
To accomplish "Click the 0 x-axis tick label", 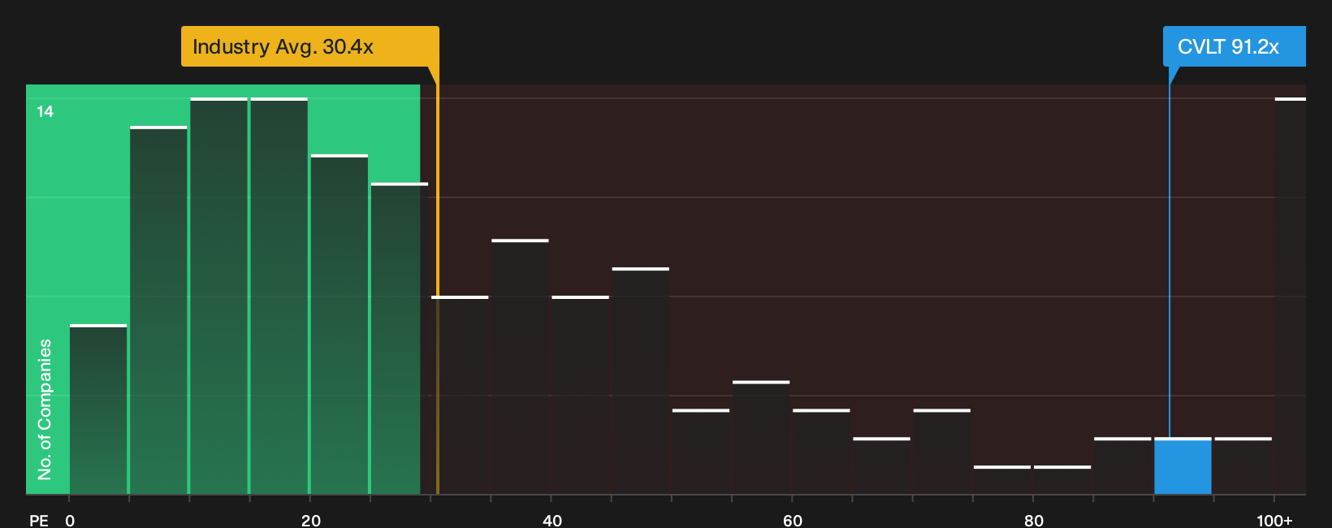I will click(x=70, y=520).
